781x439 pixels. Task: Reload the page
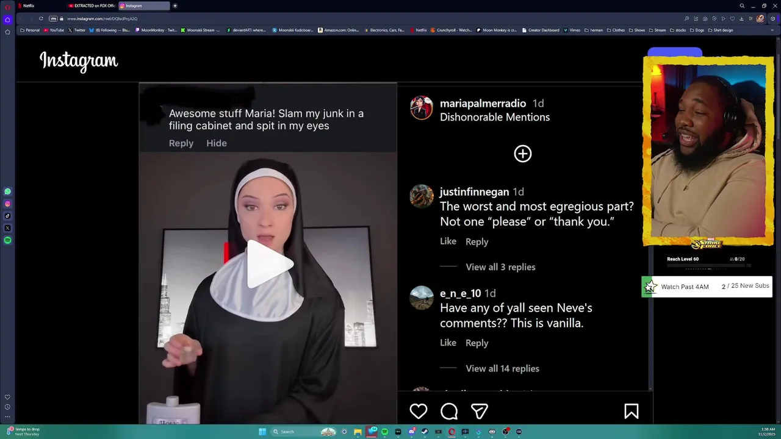tap(41, 18)
